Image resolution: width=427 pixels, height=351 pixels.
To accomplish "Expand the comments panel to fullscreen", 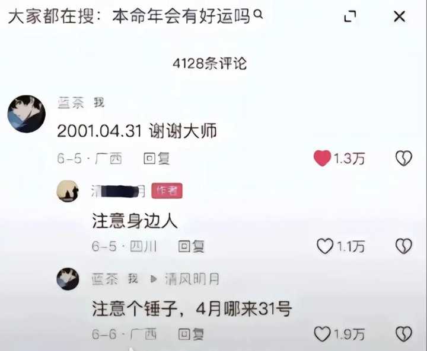I will (350, 17).
